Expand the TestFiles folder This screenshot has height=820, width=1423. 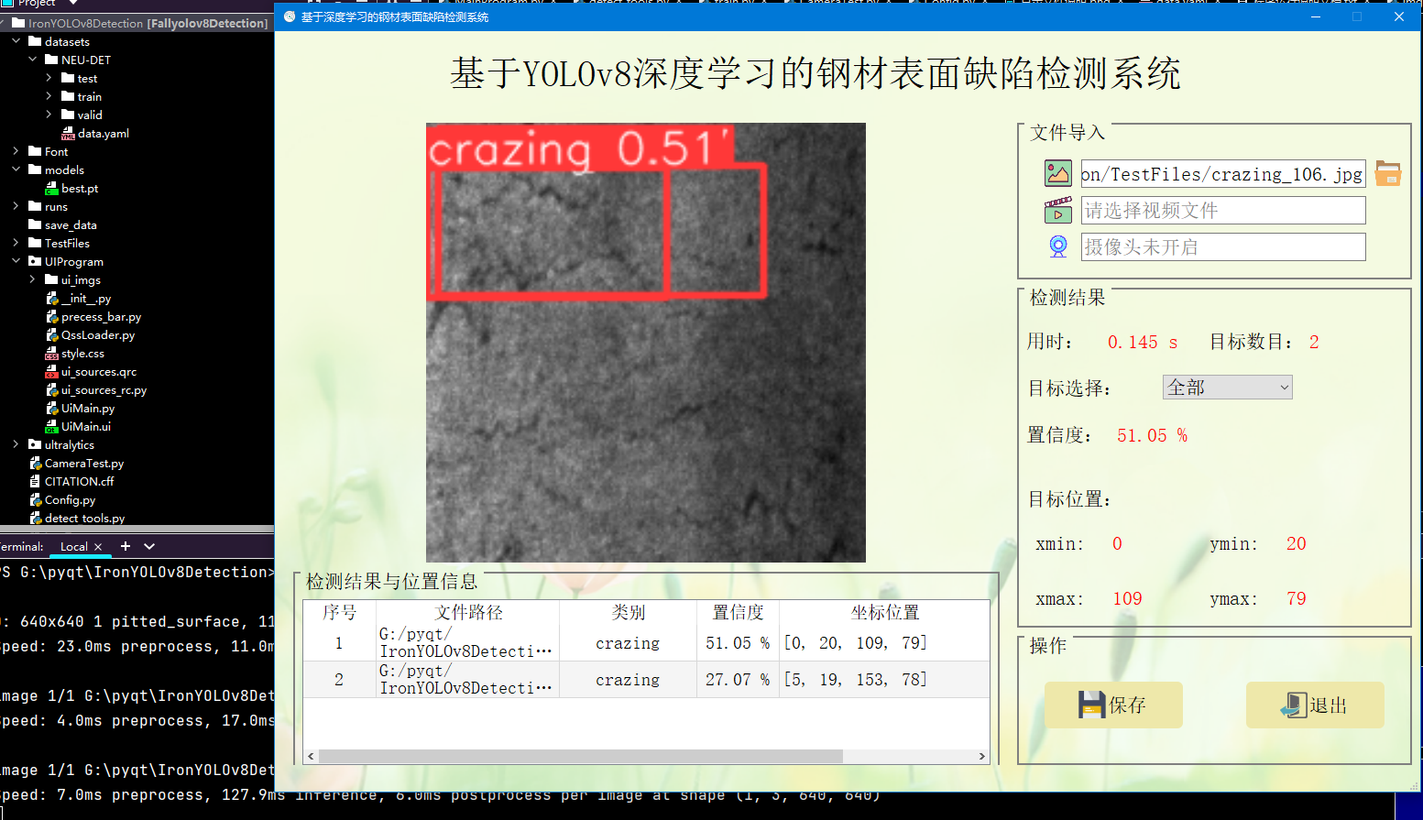click(16, 243)
